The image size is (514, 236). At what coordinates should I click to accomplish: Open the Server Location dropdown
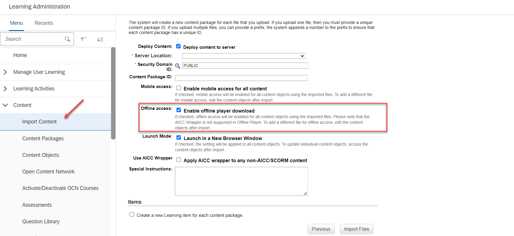(x=244, y=56)
